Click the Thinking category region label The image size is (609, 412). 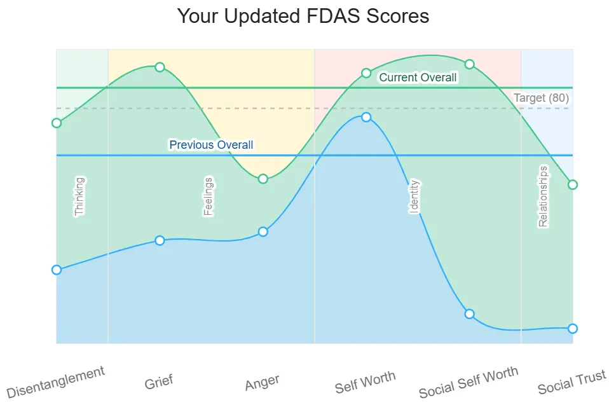click(x=79, y=197)
